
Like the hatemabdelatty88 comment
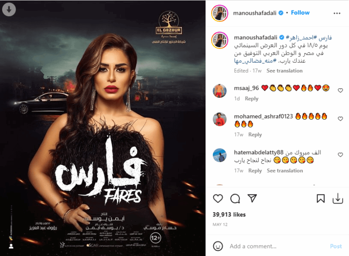[340, 155]
